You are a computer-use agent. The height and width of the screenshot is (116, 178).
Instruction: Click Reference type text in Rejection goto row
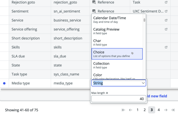pos(106,2)
